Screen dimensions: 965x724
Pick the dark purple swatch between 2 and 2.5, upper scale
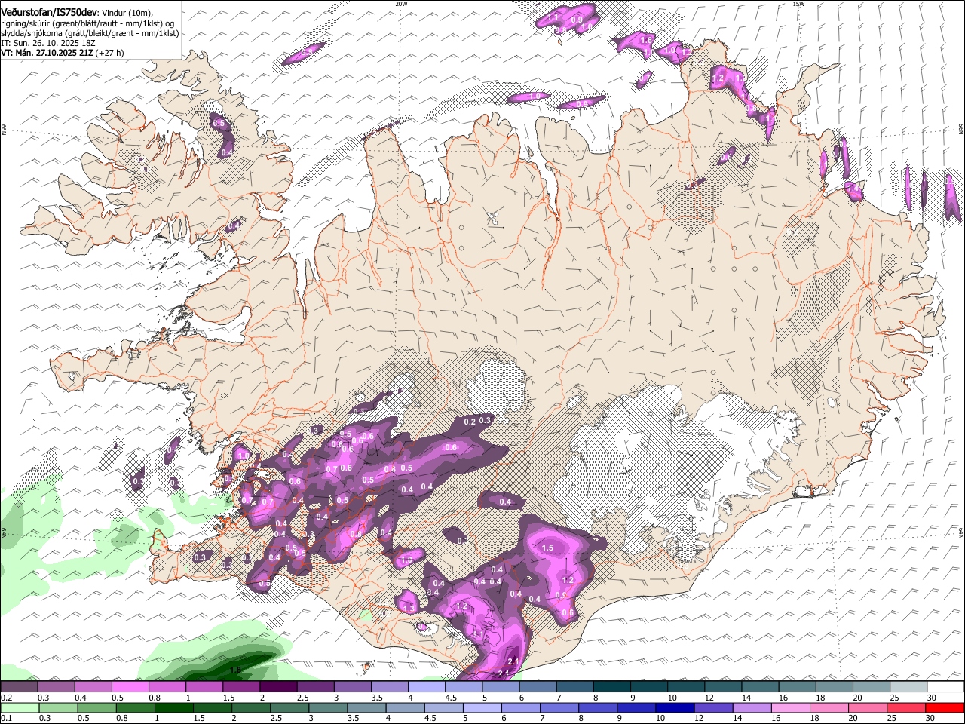click(x=278, y=686)
